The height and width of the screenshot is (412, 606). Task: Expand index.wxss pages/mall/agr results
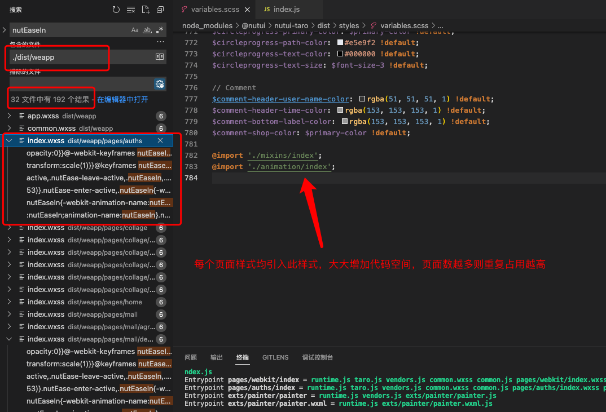coord(9,327)
